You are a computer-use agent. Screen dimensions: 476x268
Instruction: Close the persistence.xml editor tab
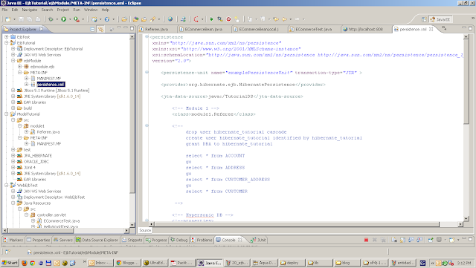click(x=431, y=29)
